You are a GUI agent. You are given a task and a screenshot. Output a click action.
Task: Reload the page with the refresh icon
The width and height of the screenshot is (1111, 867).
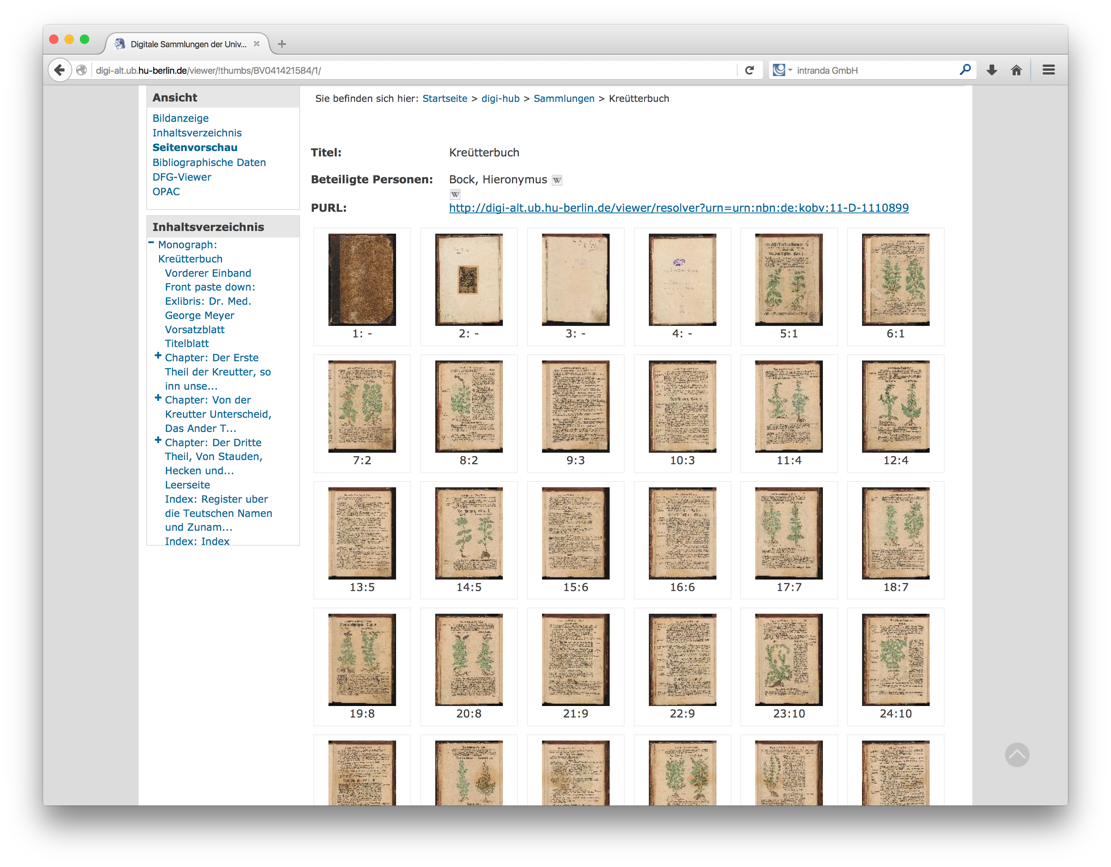pyautogui.click(x=750, y=70)
